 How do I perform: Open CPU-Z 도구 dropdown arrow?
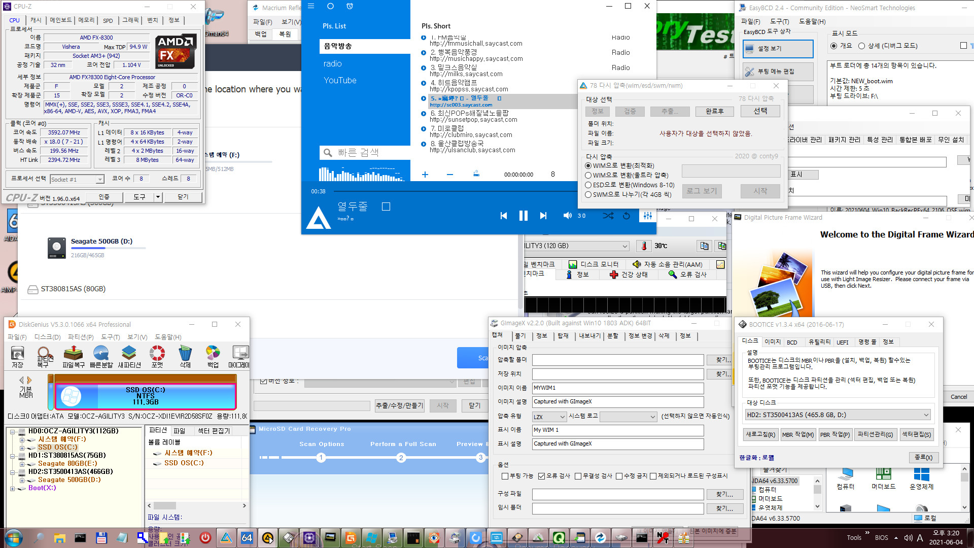click(x=158, y=197)
